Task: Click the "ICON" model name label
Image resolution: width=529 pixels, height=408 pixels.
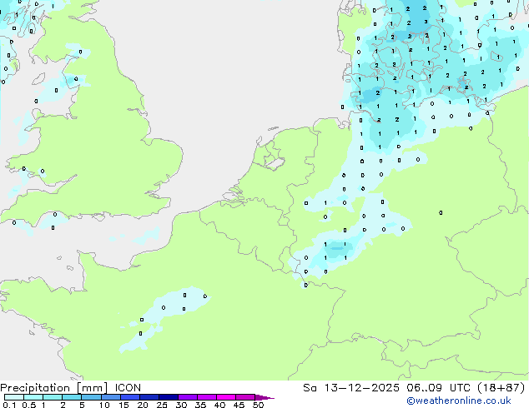Action: pyautogui.click(x=128, y=388)
